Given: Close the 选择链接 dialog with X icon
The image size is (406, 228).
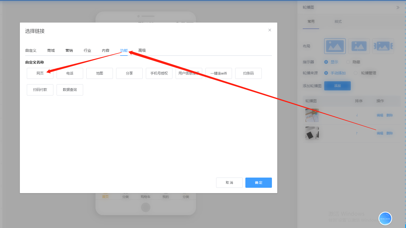Looking at the screenshot, I should 270,30.
